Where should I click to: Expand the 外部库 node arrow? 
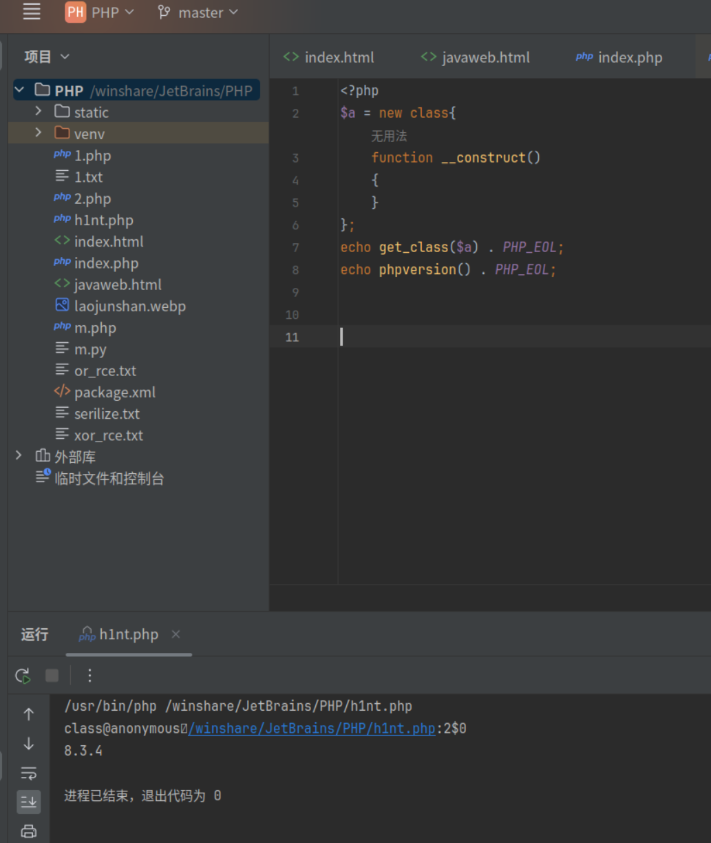19,456
